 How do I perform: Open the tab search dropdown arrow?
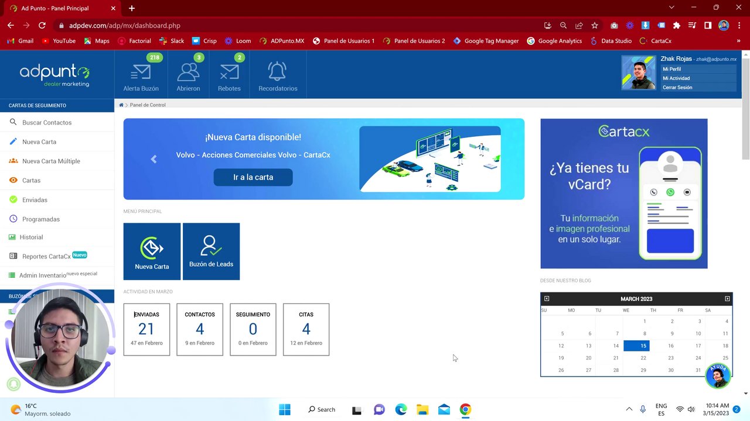[671, 8]
